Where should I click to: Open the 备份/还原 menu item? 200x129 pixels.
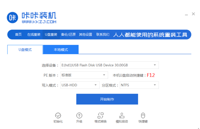(x=68, y=34)
